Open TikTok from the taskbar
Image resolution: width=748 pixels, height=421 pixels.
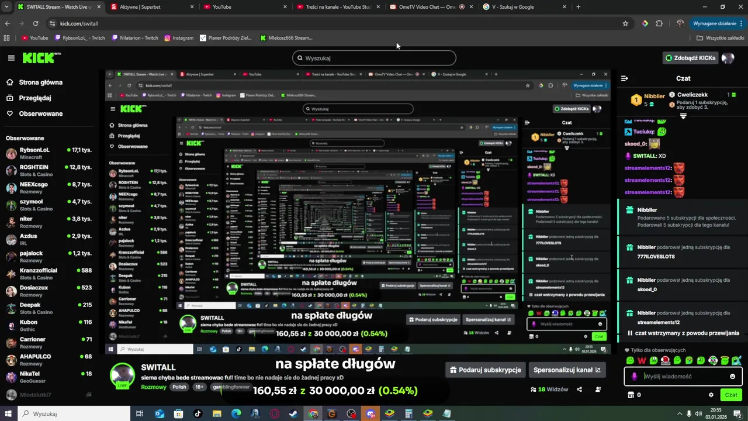point(198,414)
